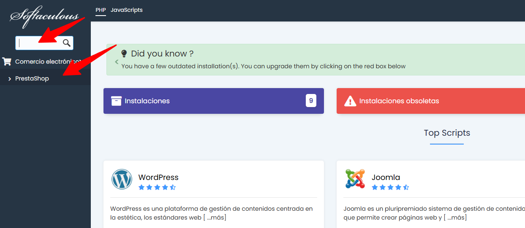Click the WordPress star rating
Viewport: 525px width, 228px height.
pos(157,188)
